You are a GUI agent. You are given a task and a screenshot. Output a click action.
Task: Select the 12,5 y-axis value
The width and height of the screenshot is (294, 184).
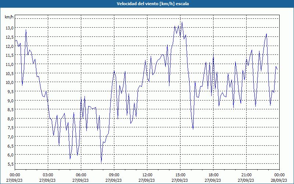click(x=10, y=37)
